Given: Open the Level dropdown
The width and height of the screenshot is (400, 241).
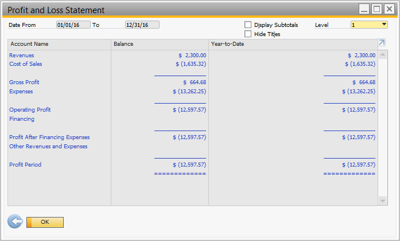Looking at the screenshot, I should pos(383,25).
